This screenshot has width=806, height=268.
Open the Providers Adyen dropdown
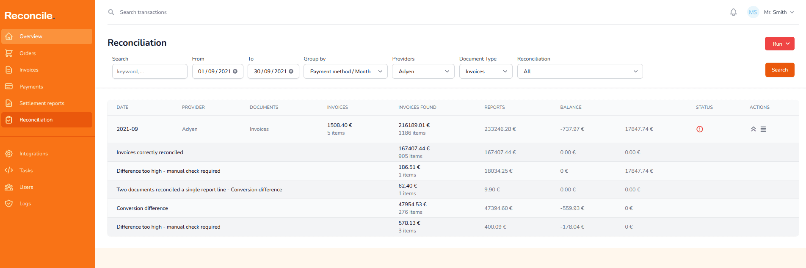click(x=423, y=72)
